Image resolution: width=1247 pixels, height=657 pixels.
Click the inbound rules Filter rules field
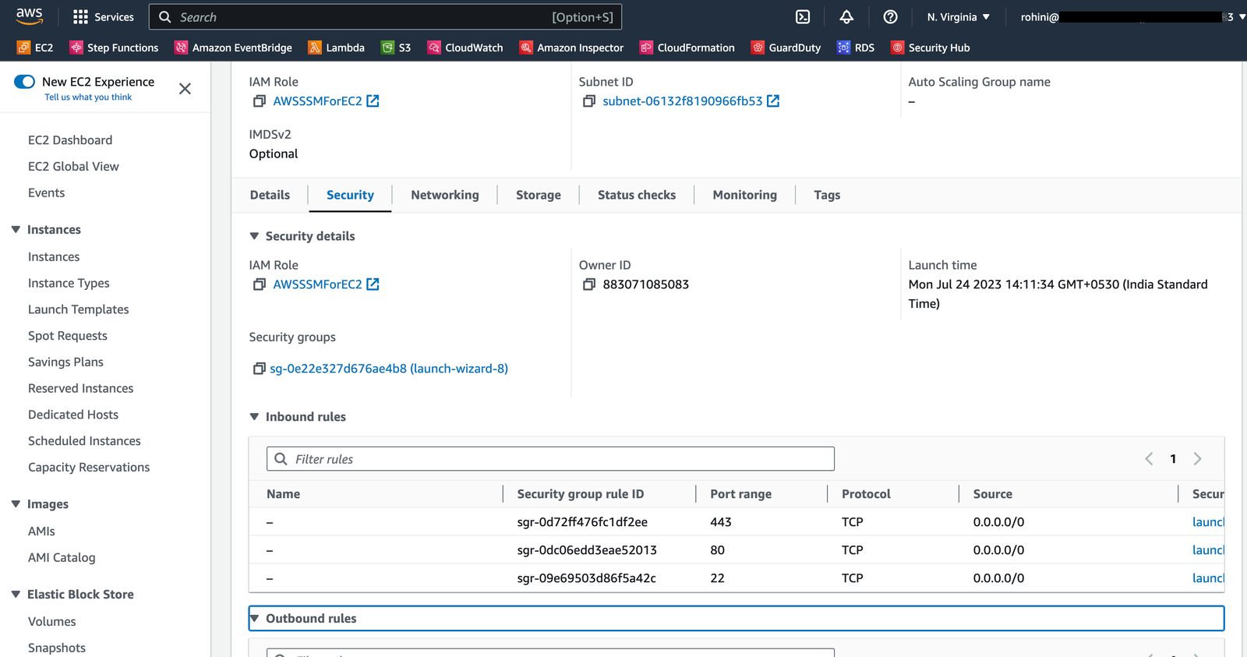[550, 459]
